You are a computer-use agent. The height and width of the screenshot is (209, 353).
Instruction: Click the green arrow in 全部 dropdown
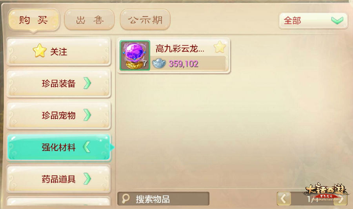(x=337, y=20)
